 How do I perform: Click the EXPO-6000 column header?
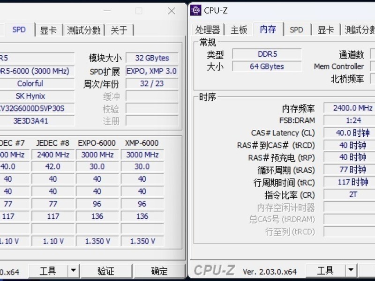[x=97, y=143]
